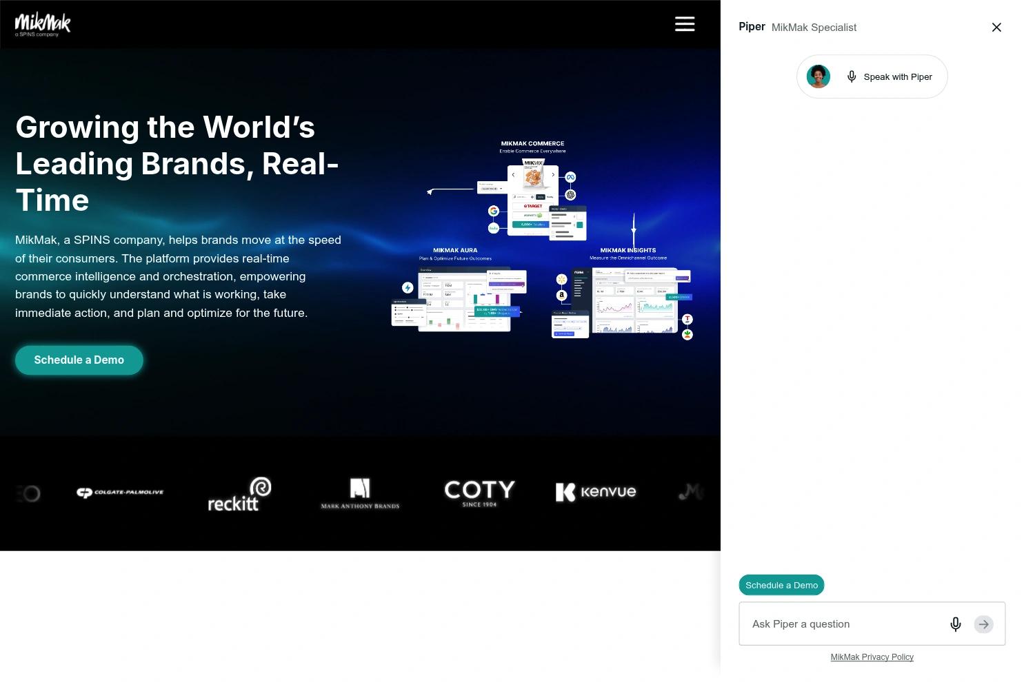The height and width of the screenshot is (682, 1024).
Task: Click the MIKMAK INSIGHTS heading text
Action: pyautogui.click(x=628, y=250)
